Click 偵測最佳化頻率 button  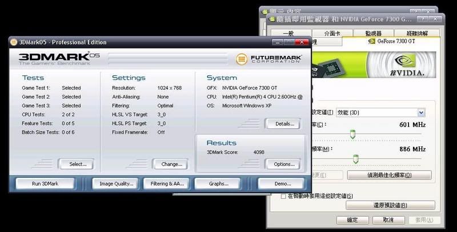(x=389, y=175)
